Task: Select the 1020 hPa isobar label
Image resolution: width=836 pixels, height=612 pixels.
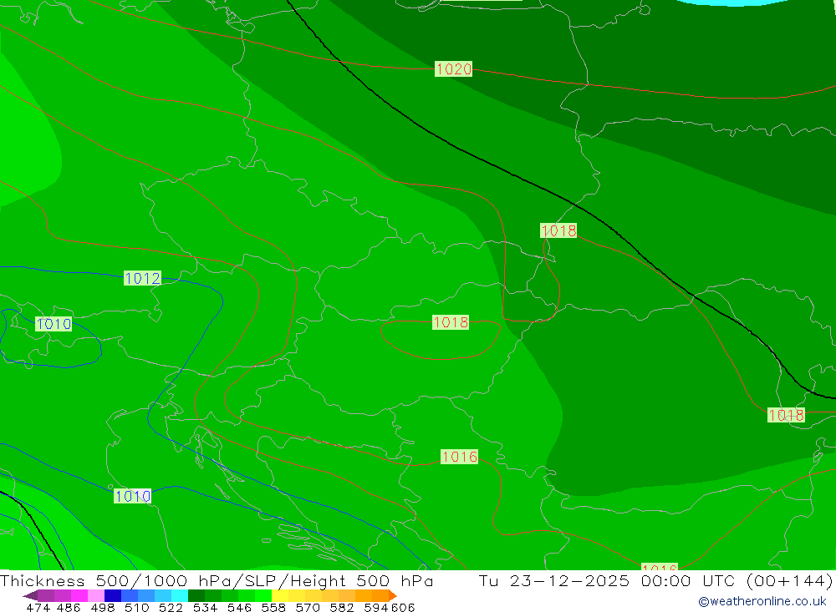Action: tap(453, 68)
